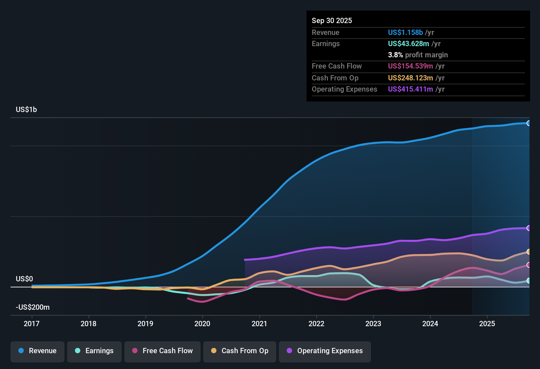Select the Cash From Op legend button
This screenshot has height=369, width=540.
coord(239,351)
